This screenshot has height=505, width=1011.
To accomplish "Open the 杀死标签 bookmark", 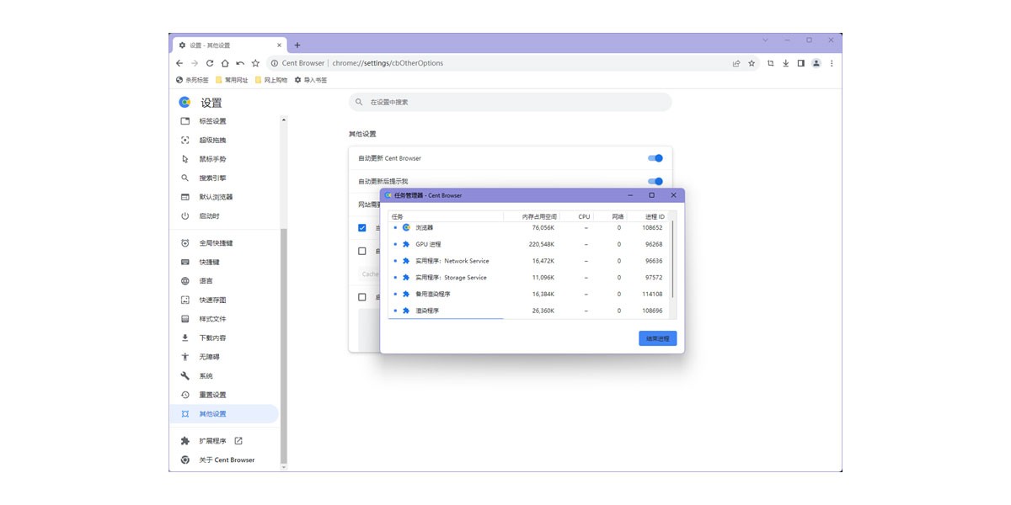I will 192,80.
